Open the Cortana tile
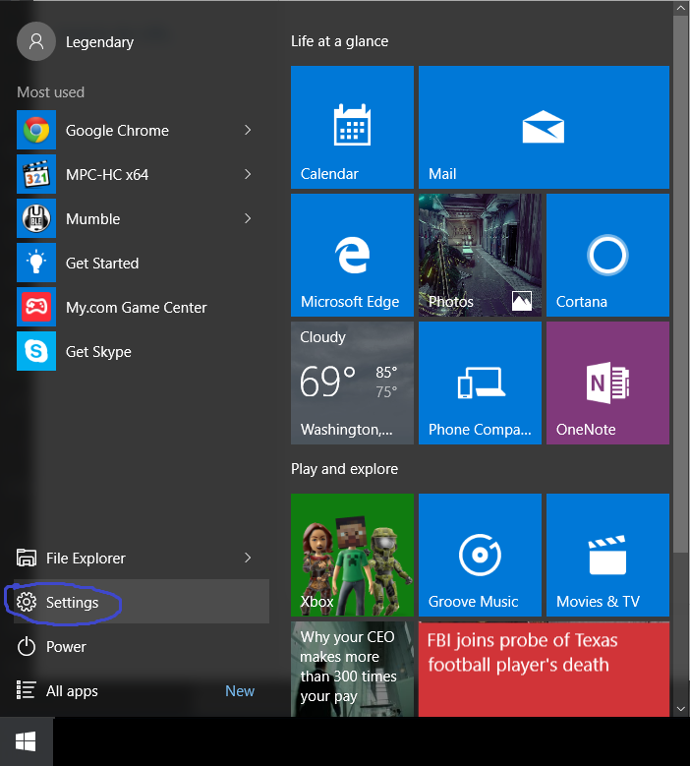The width and height of the screenshot is (690, 766). click(607, 255)
